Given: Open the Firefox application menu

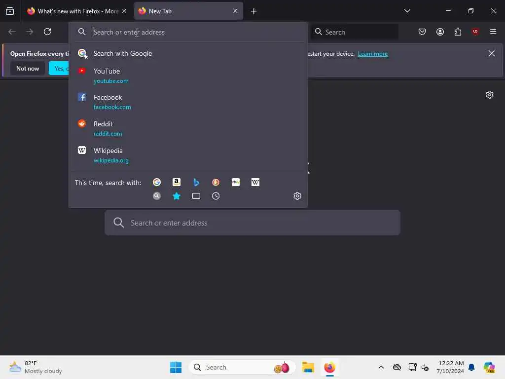Looking at the screenshot, I should (x=493, y=32).
